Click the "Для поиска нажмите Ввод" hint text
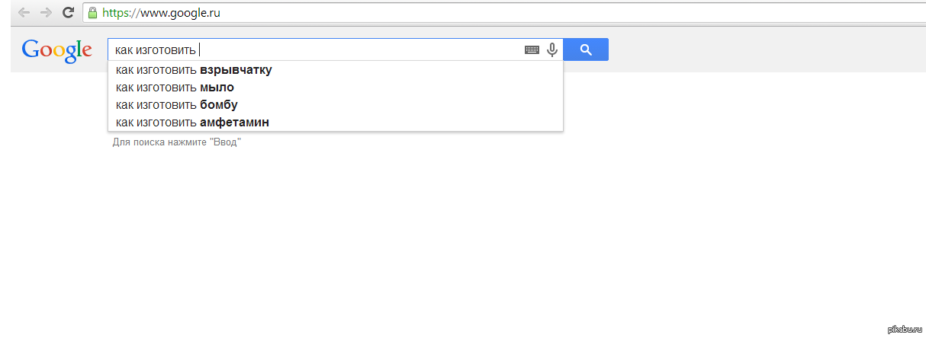926x338 pixels. pos(176,142)
